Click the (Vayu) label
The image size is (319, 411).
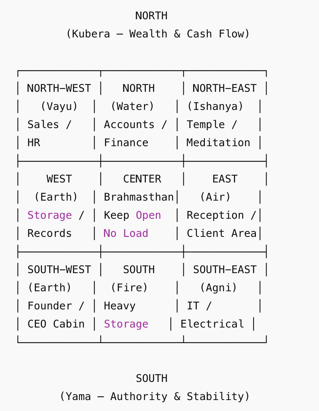click(x=59, y=107)
